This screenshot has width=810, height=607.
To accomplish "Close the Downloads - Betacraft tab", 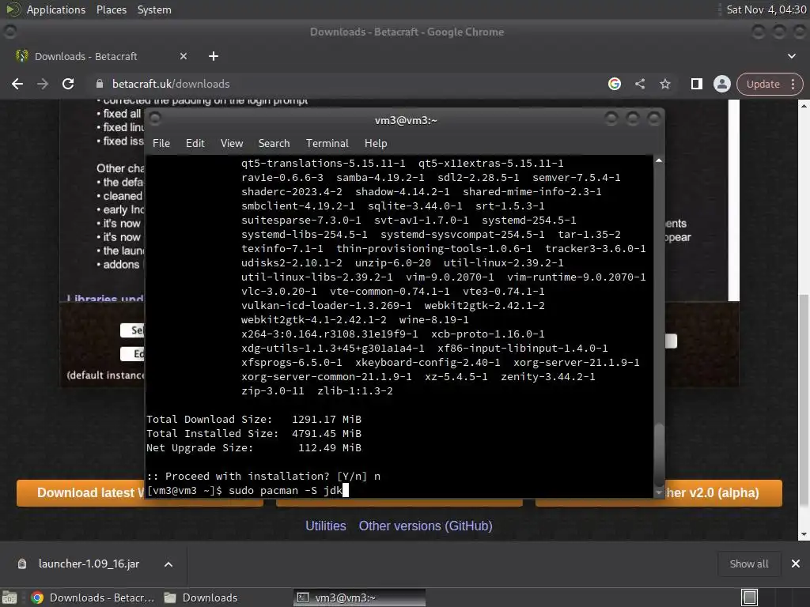I will [x=184, y=56].
